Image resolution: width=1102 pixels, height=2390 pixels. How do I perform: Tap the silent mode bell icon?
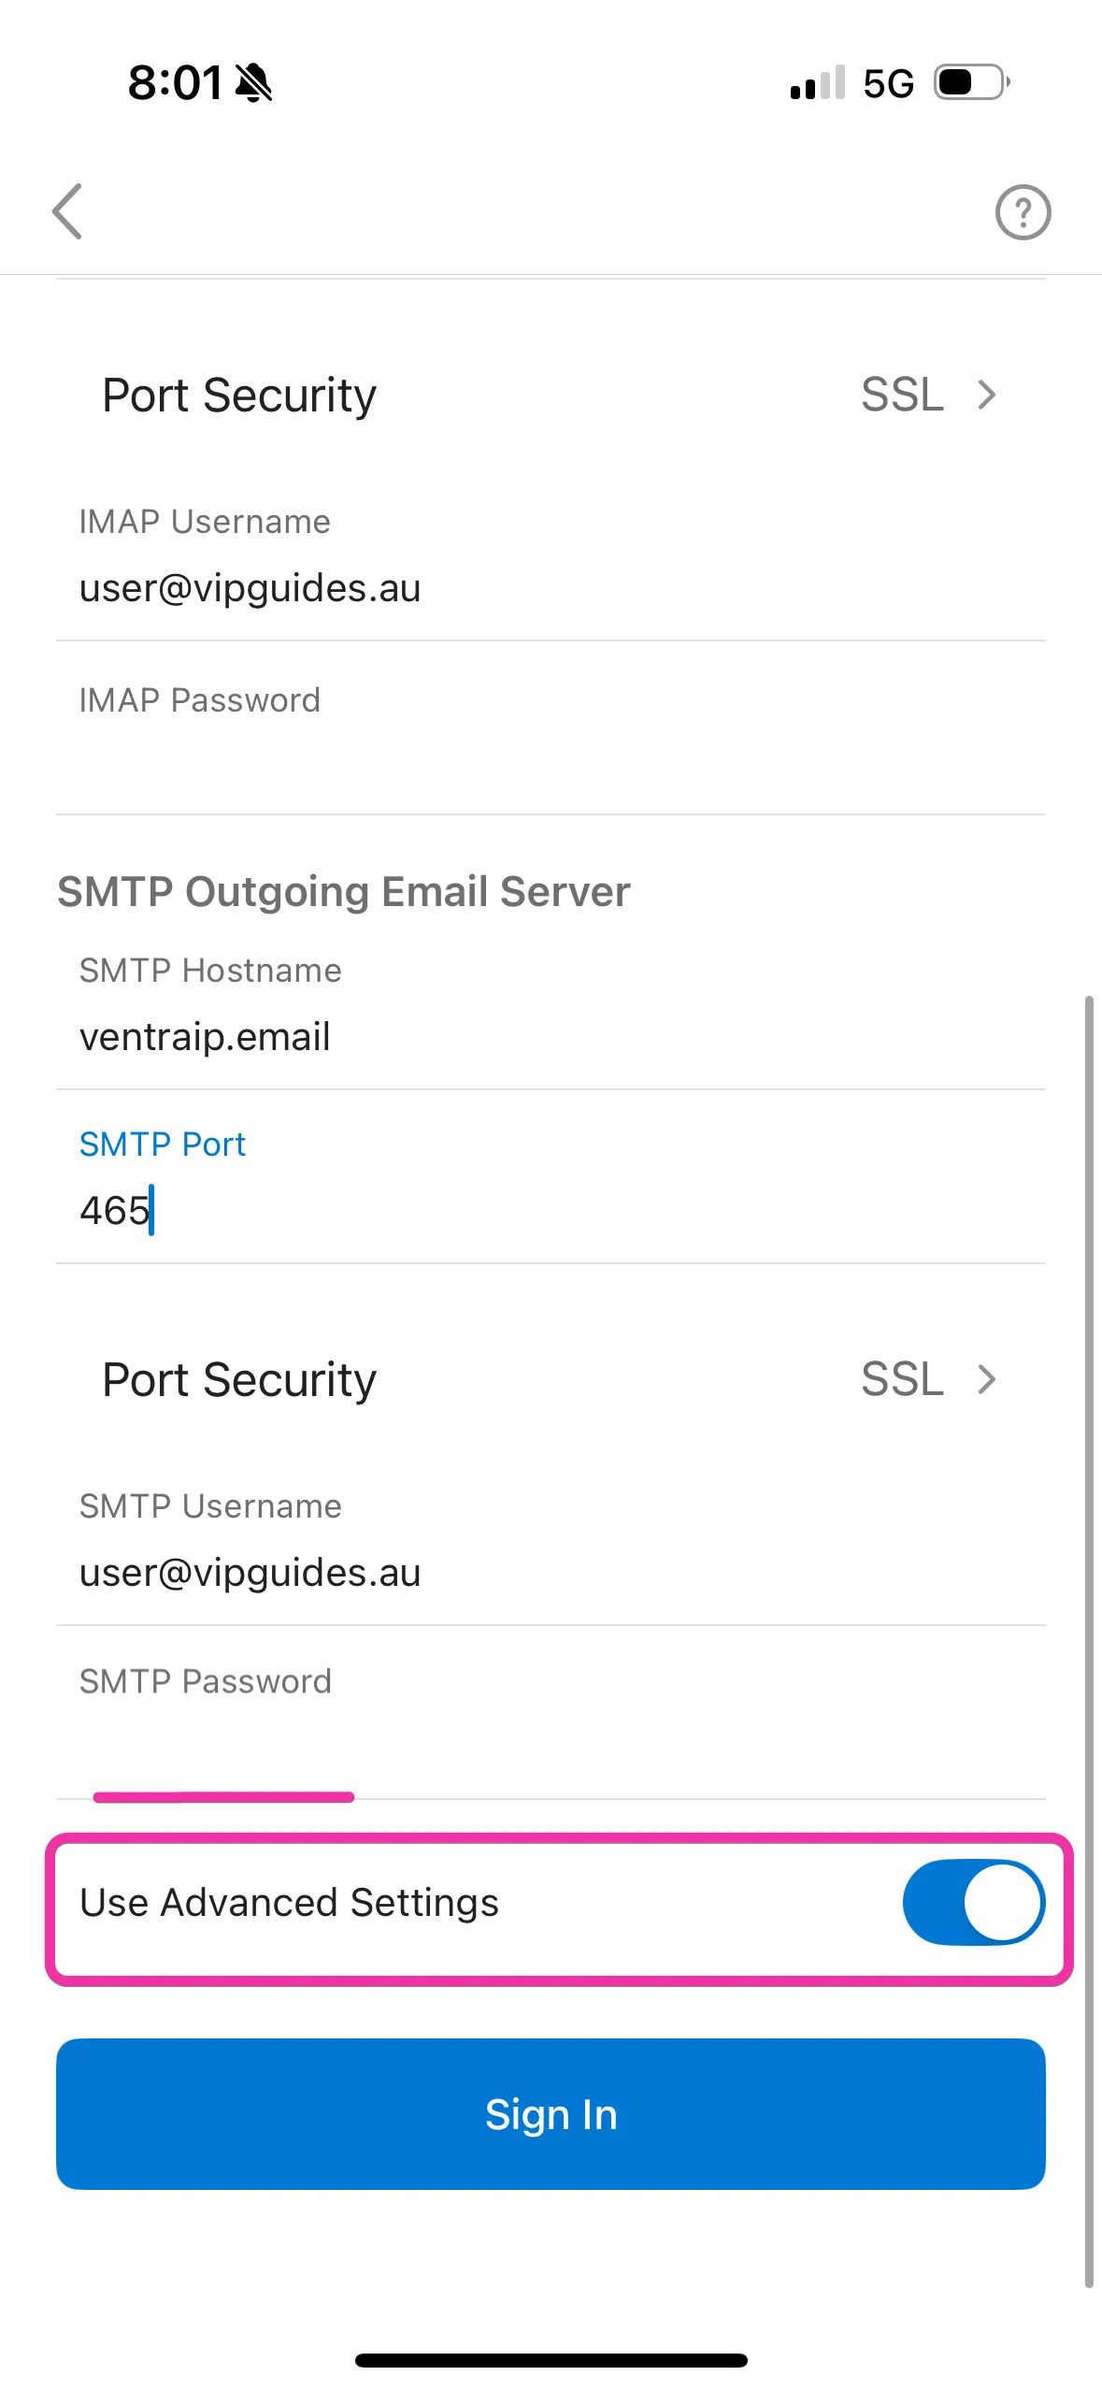[x=253, y=82]
